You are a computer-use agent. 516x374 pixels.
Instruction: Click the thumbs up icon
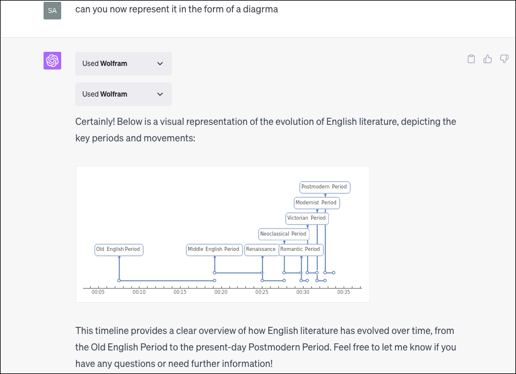[487, 59]
